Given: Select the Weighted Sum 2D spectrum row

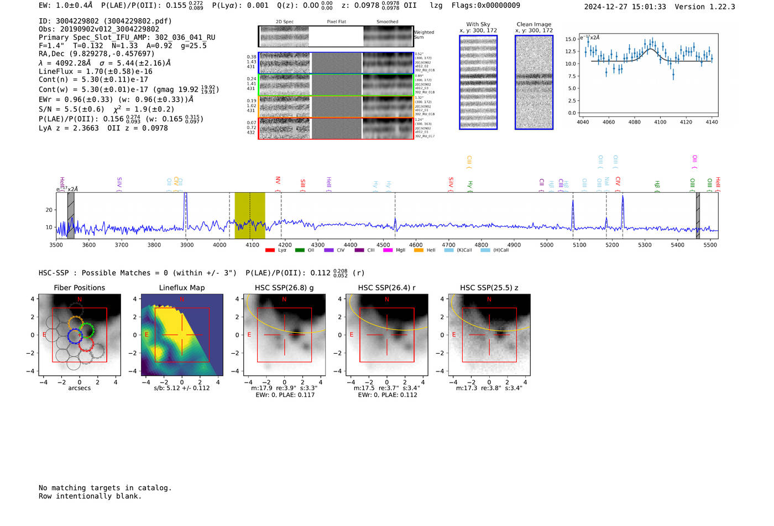Looking at the screenshot, I should (336, 36).
